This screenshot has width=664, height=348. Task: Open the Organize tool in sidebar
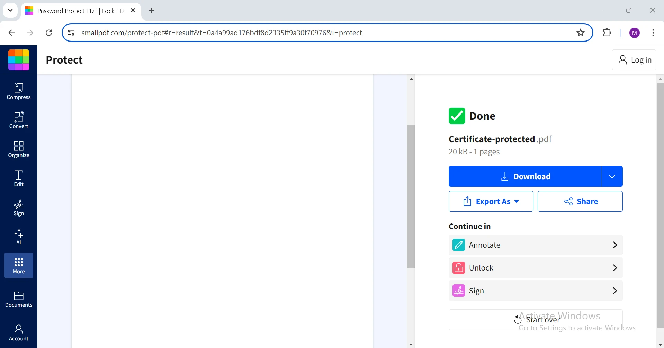click(x=19, y=149)
